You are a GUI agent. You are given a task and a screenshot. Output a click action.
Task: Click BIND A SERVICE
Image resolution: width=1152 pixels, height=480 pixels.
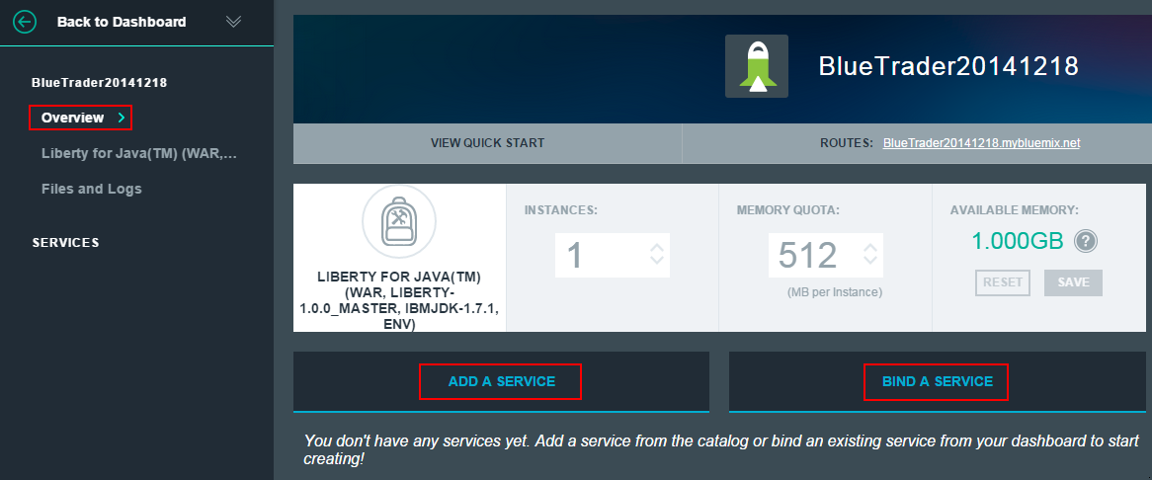pos(937,381)
